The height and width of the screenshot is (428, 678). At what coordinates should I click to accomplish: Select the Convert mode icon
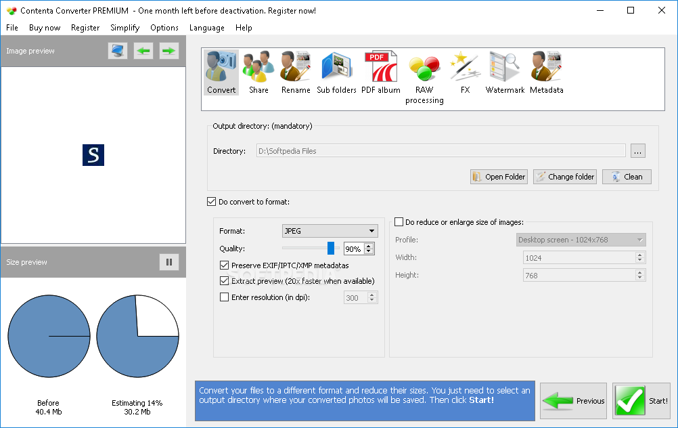[x=221, y=72]
